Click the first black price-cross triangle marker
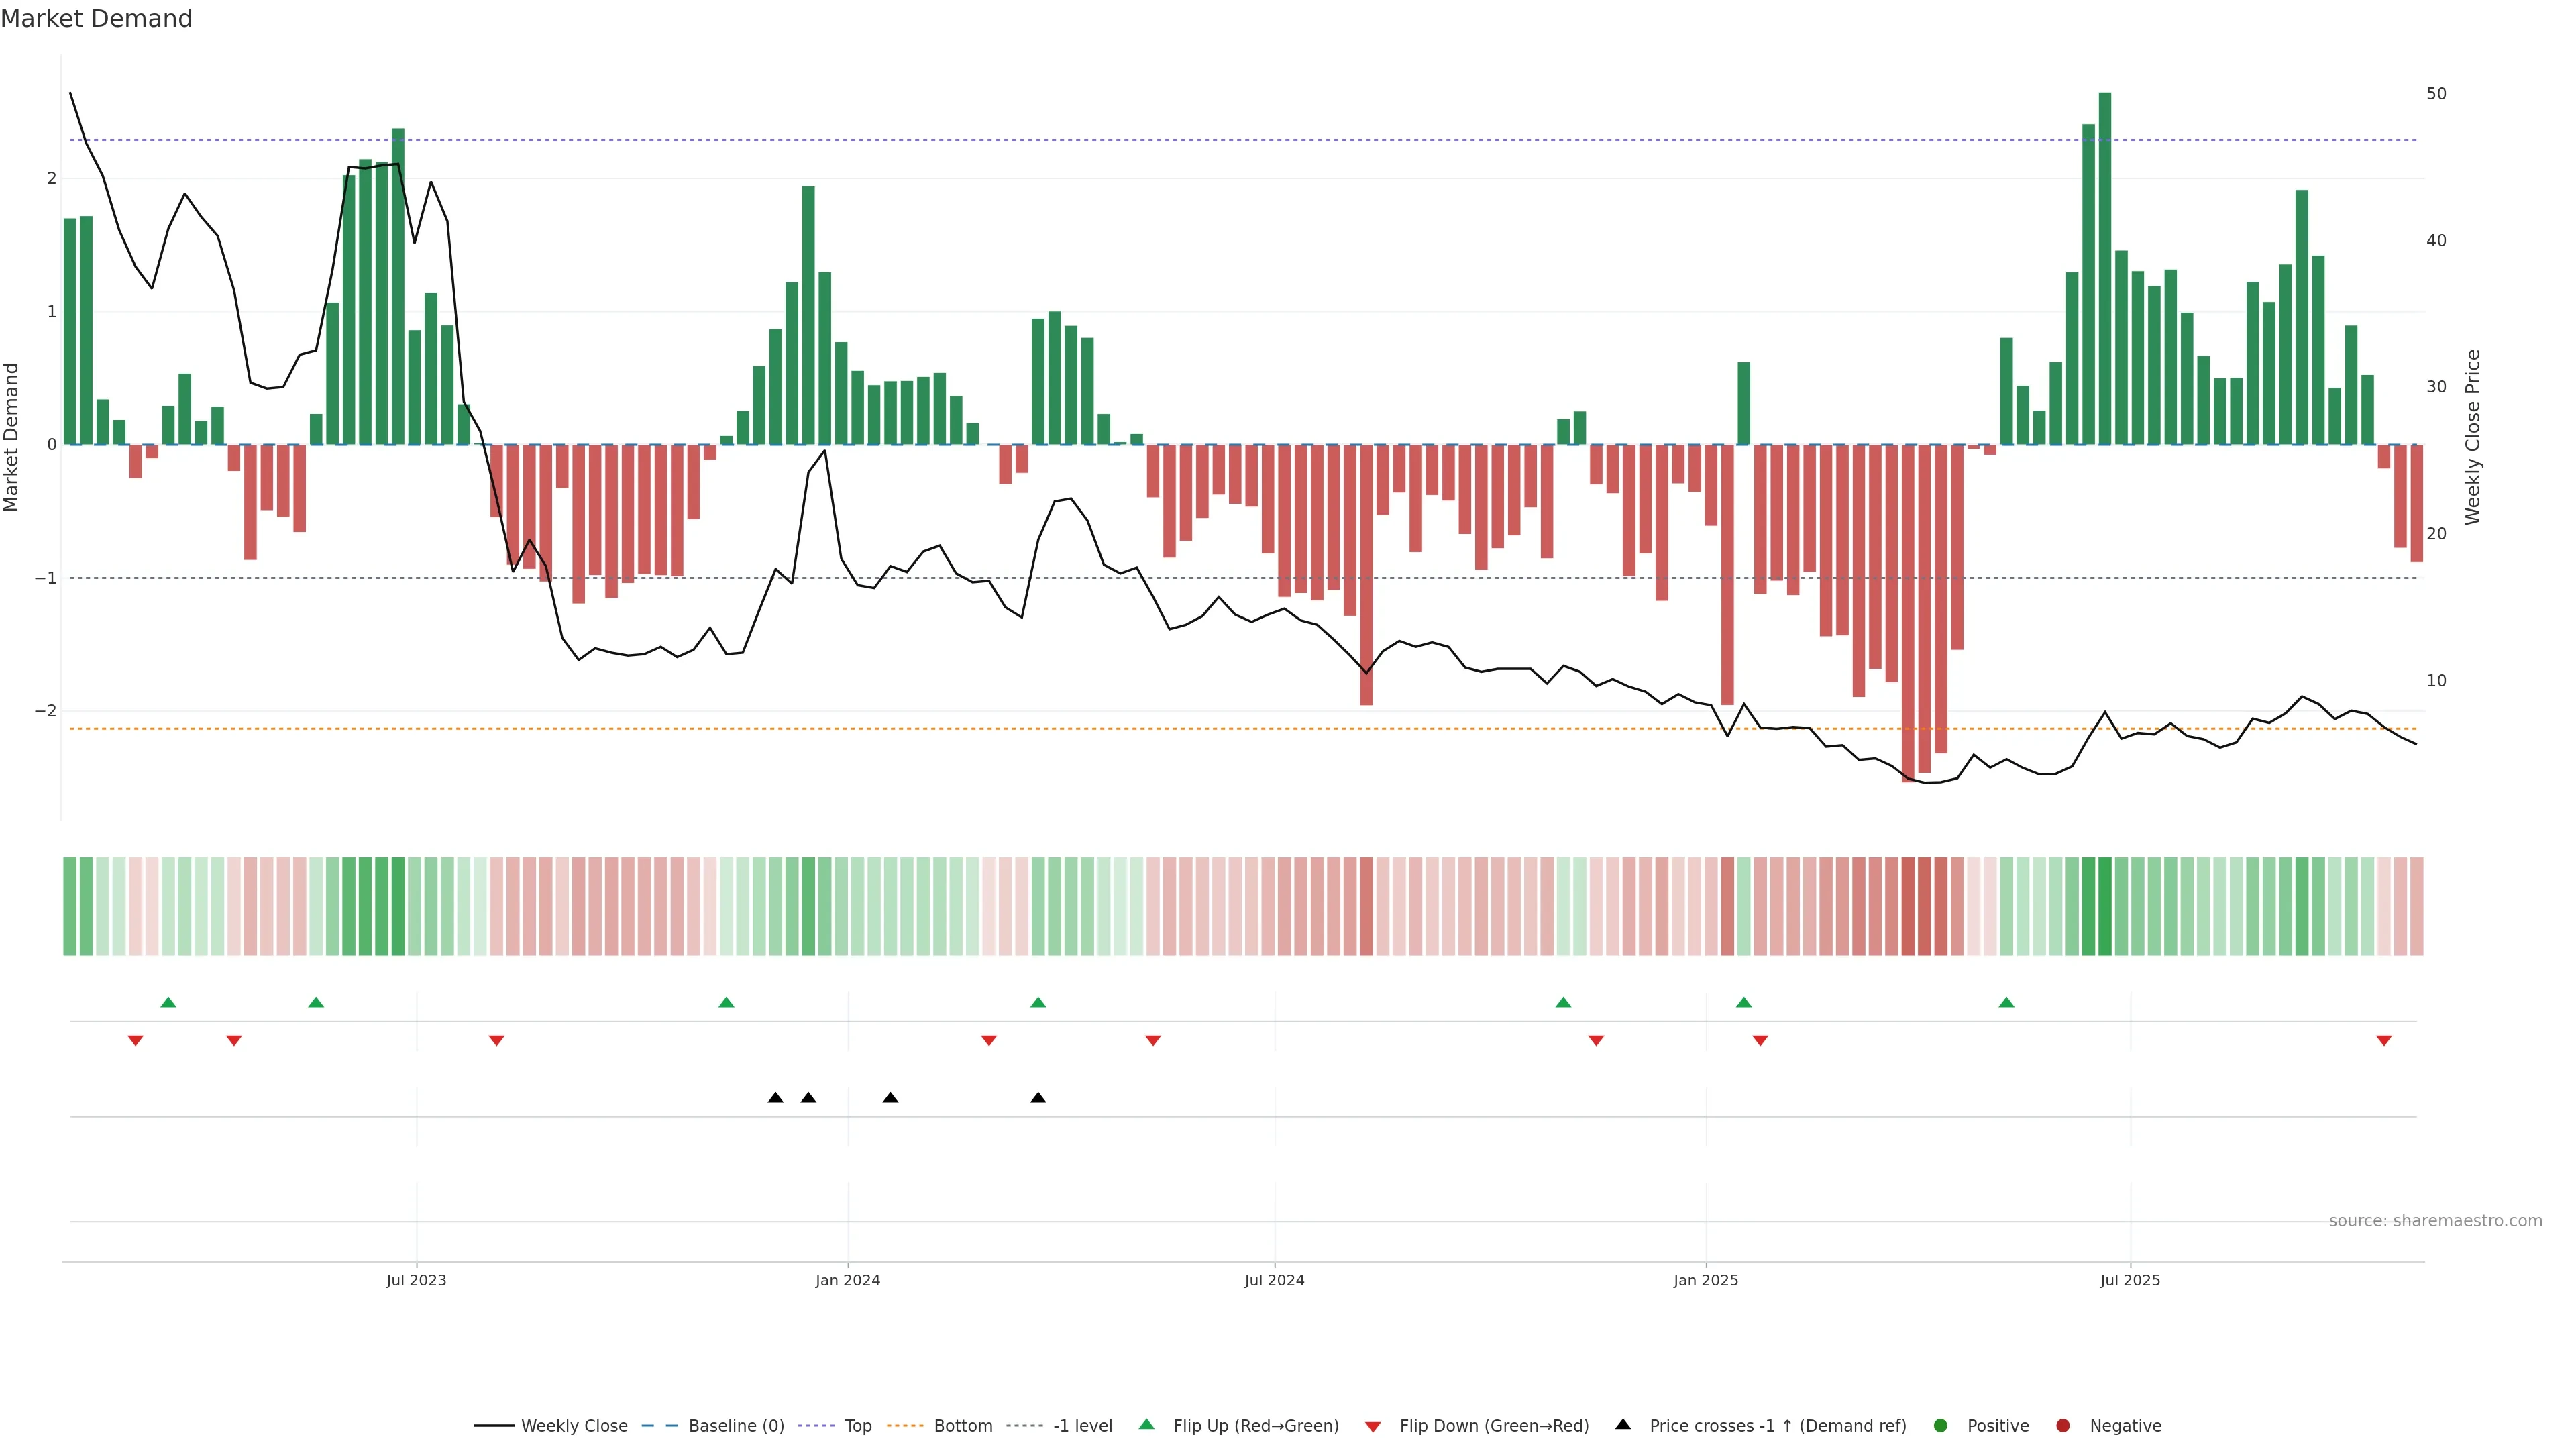 point(775,1098)
